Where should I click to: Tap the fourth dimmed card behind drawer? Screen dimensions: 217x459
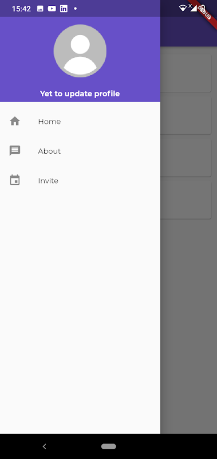tap(186, 200)
